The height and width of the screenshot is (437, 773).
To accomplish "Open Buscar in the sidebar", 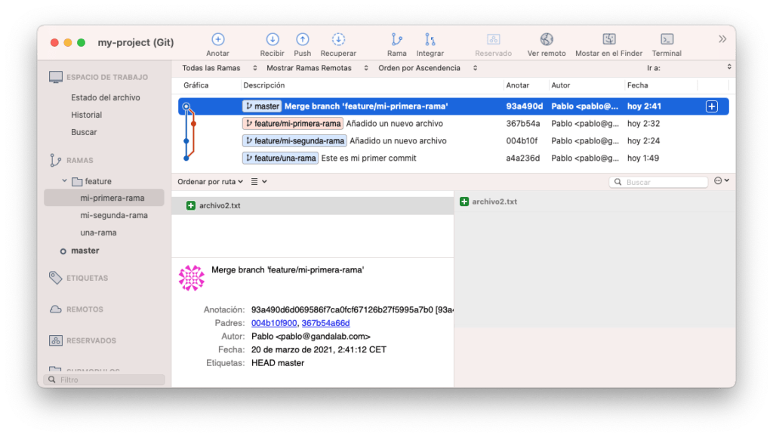I will [x=84, y=132].
